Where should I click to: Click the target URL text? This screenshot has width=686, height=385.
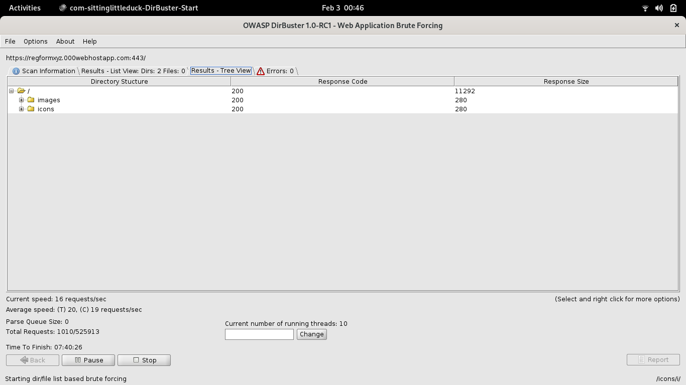pyautogui.click(x=76, y=58)
